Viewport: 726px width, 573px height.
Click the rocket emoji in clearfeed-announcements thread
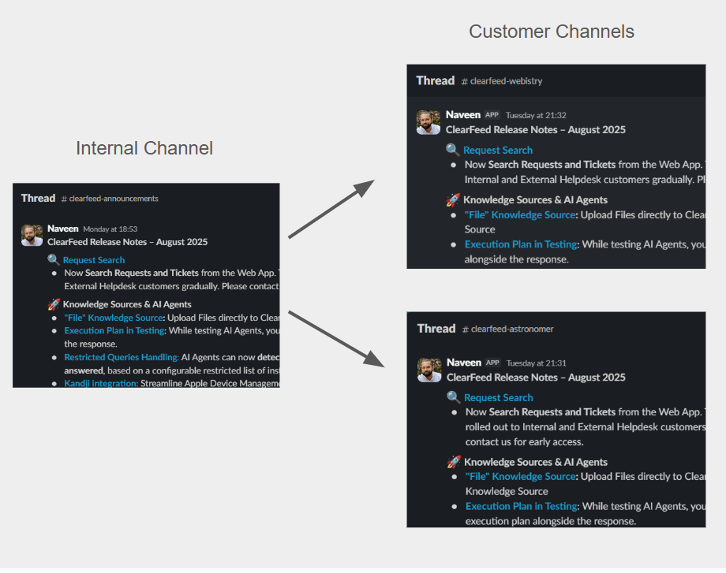coord(54,304)
